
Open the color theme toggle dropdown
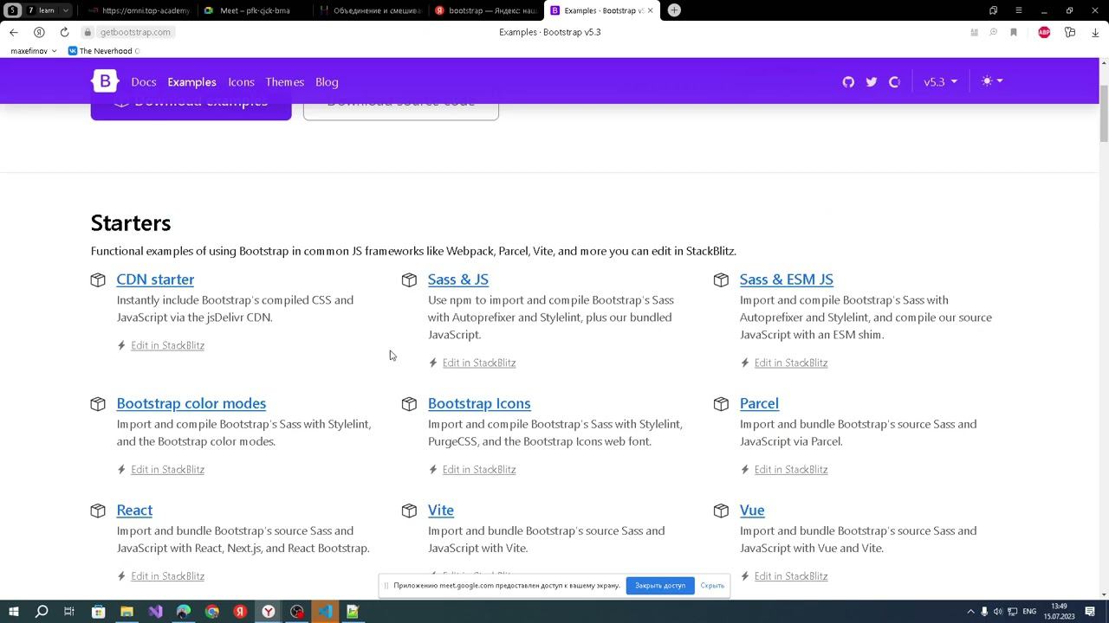click(x=992, y=81)
